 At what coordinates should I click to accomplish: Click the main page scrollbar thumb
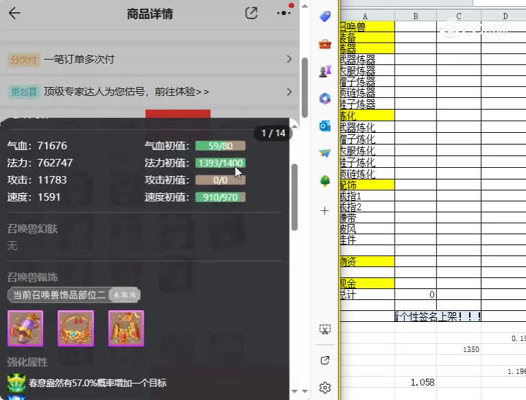[305, 87]
